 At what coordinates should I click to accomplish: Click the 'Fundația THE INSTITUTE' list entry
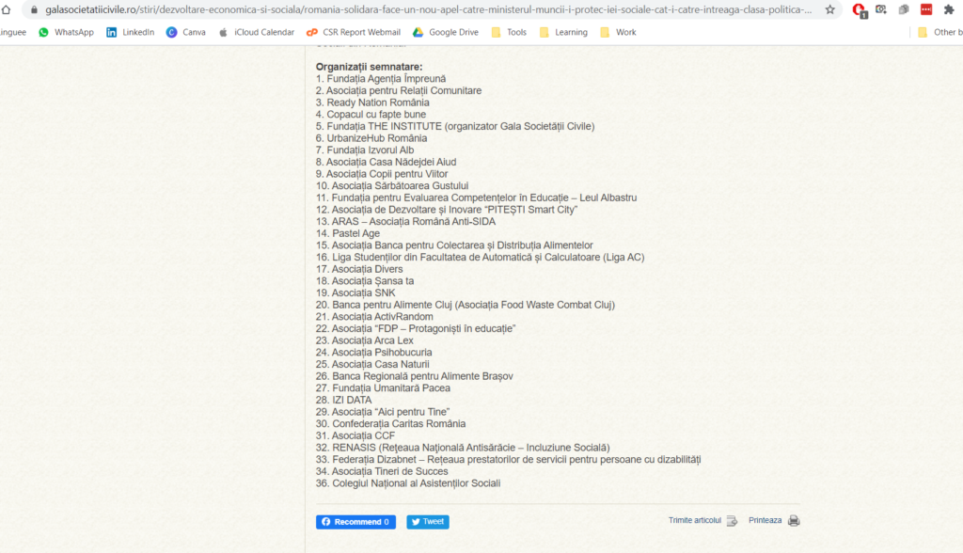[455, 126]
